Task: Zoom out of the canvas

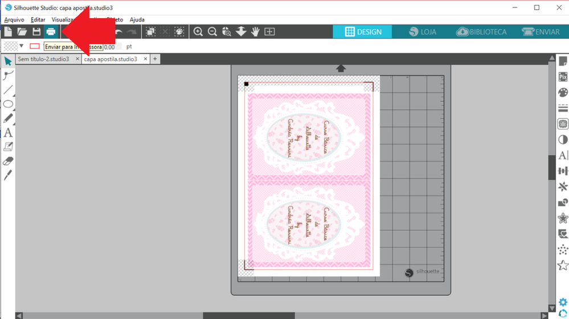Action: (x=212, y=32)
